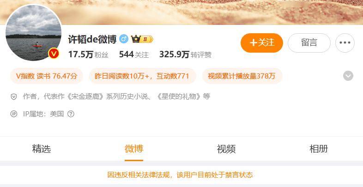Click the 325.9万 转评赞 stat
Viewport: 363px width, 187px height.
point(185,54)
